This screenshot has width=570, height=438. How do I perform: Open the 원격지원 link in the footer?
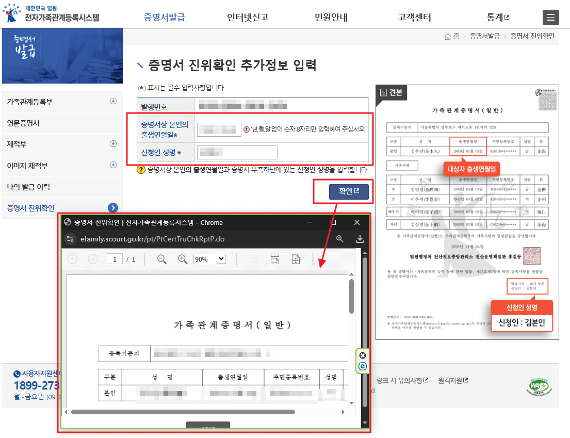click(x=451, y=379)
